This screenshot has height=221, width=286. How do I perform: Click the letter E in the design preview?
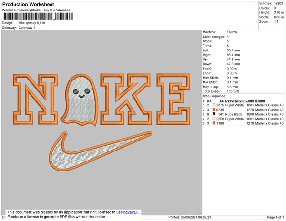174,99
